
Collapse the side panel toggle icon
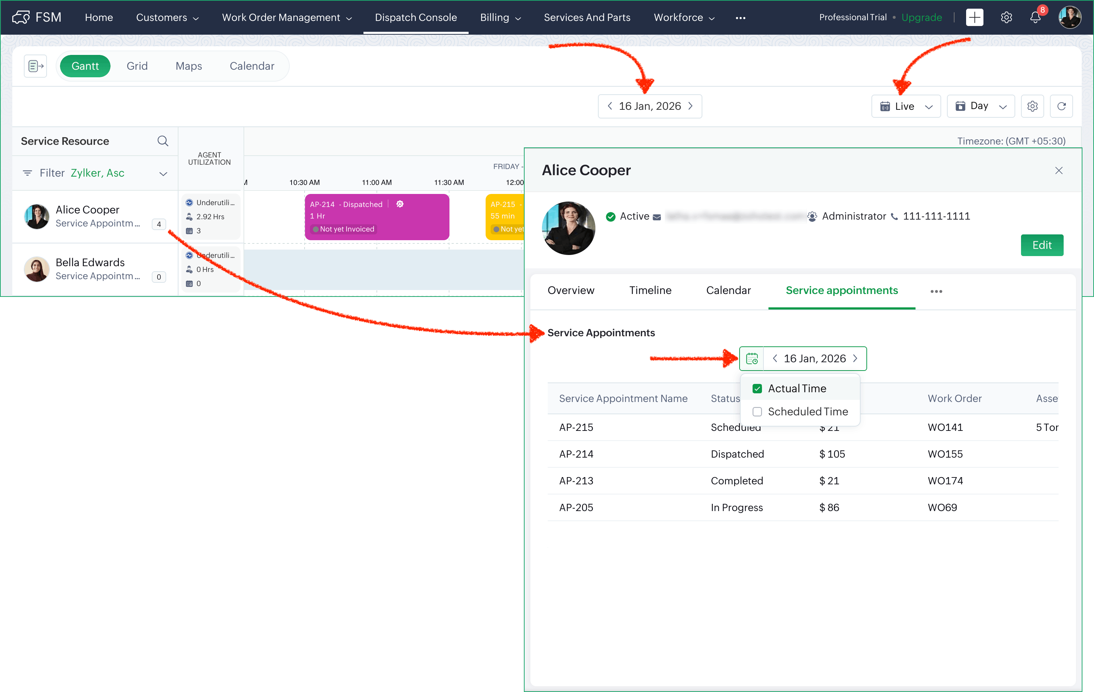tap(35, 66)
